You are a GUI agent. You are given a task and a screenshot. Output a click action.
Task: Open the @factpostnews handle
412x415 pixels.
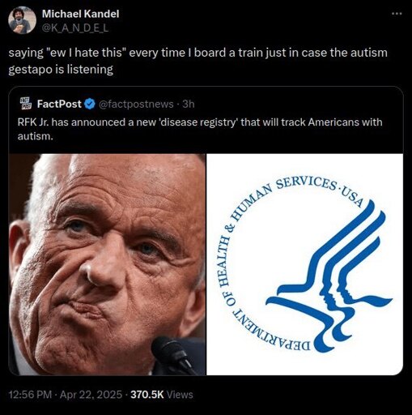(x=137, y=104)
